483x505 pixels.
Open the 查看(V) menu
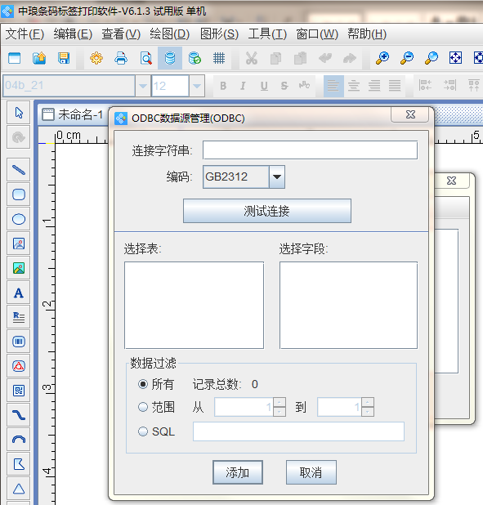121,34
